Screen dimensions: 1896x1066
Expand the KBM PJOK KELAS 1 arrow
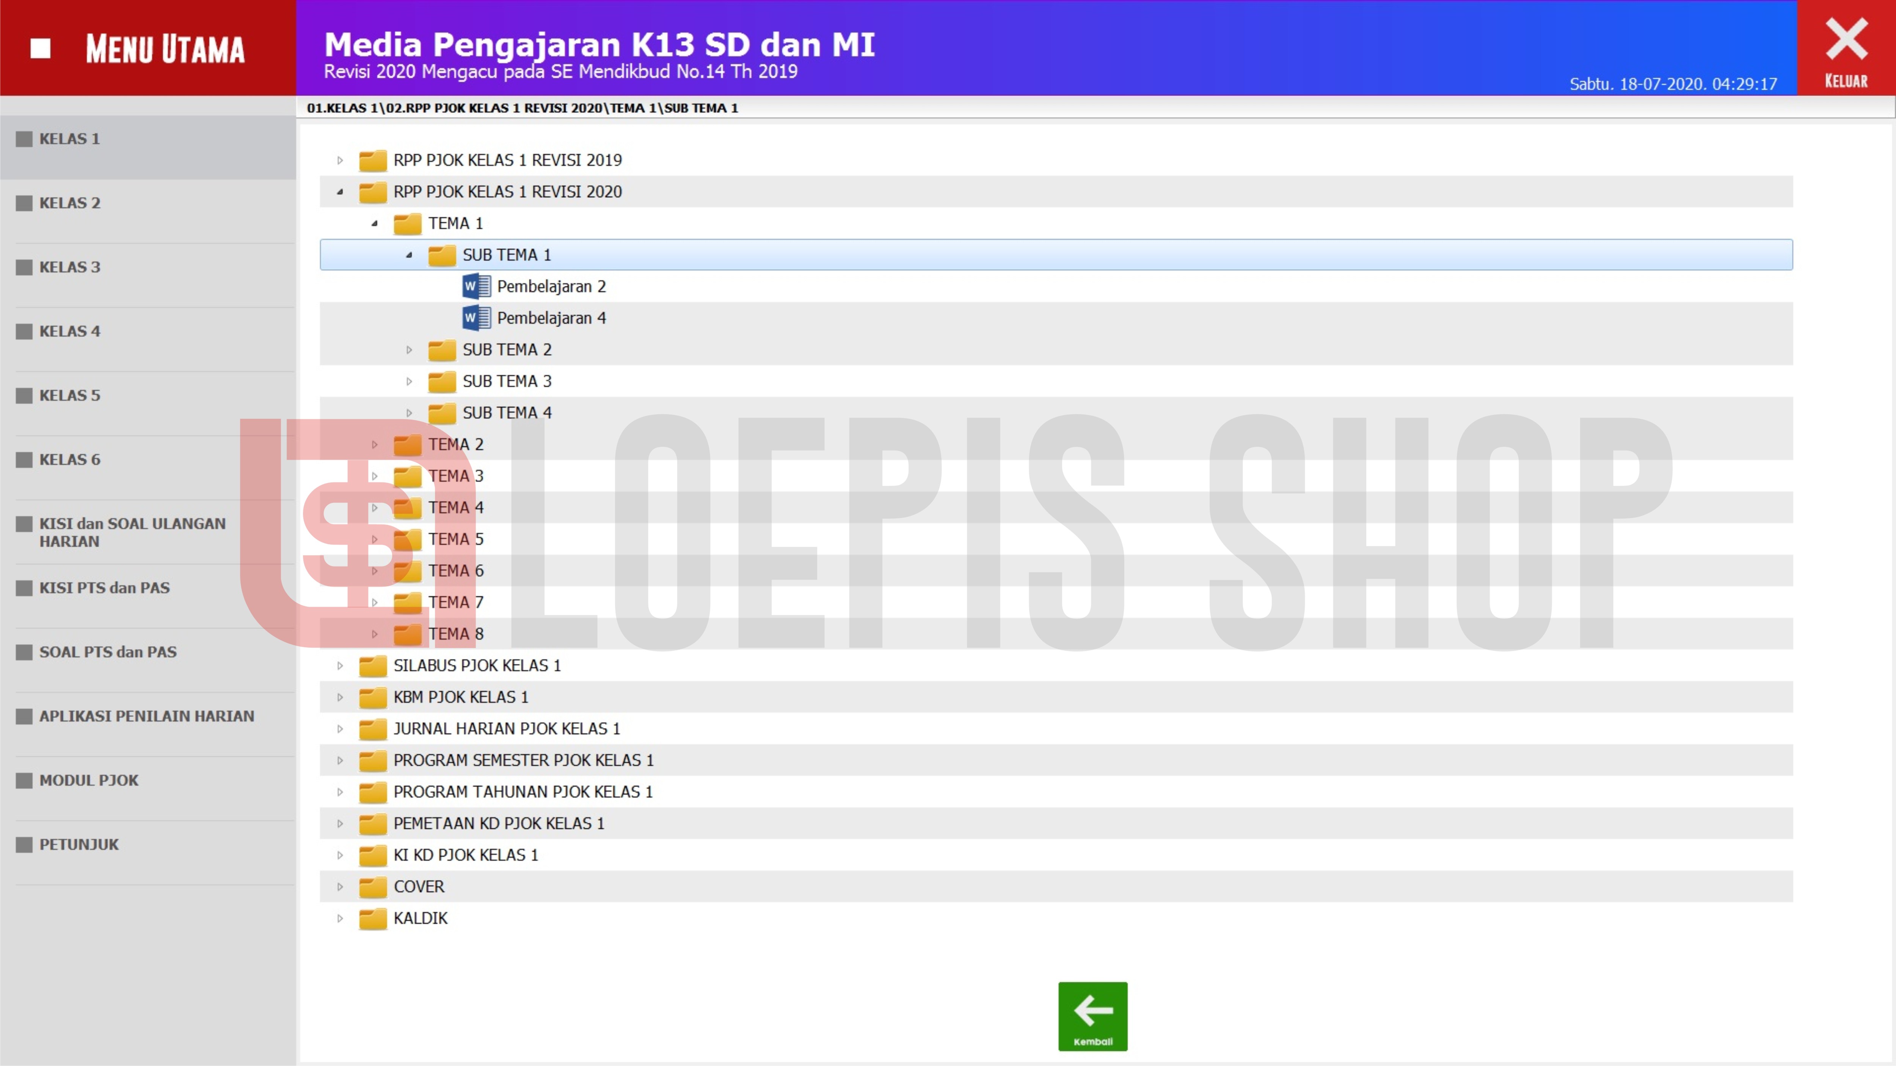340,697
